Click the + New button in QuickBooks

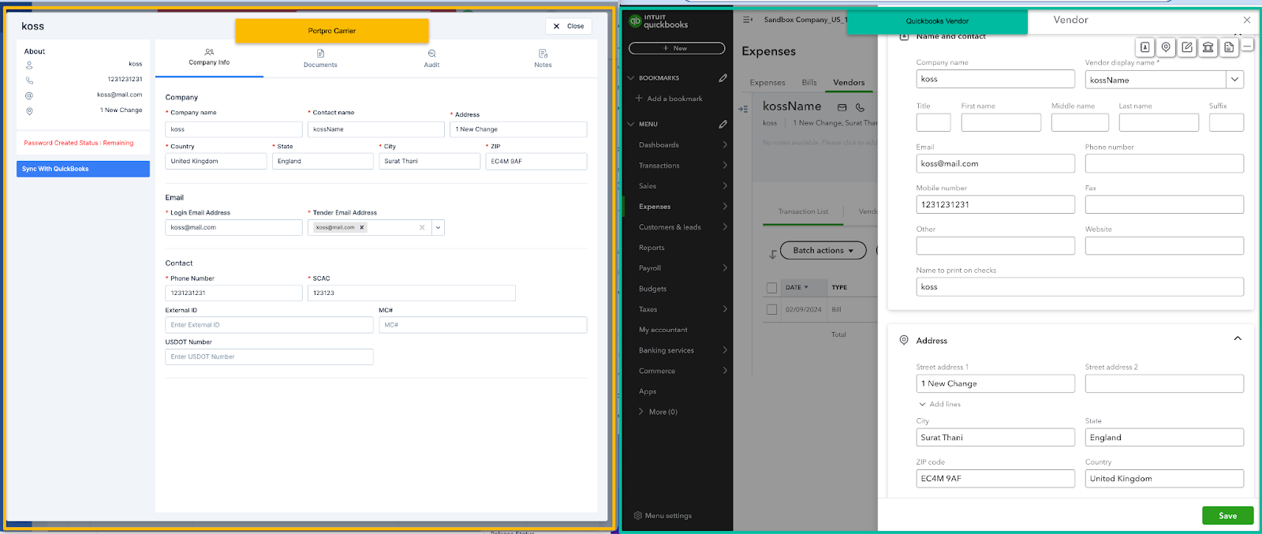pyautogui.click(x=677, y=48)
